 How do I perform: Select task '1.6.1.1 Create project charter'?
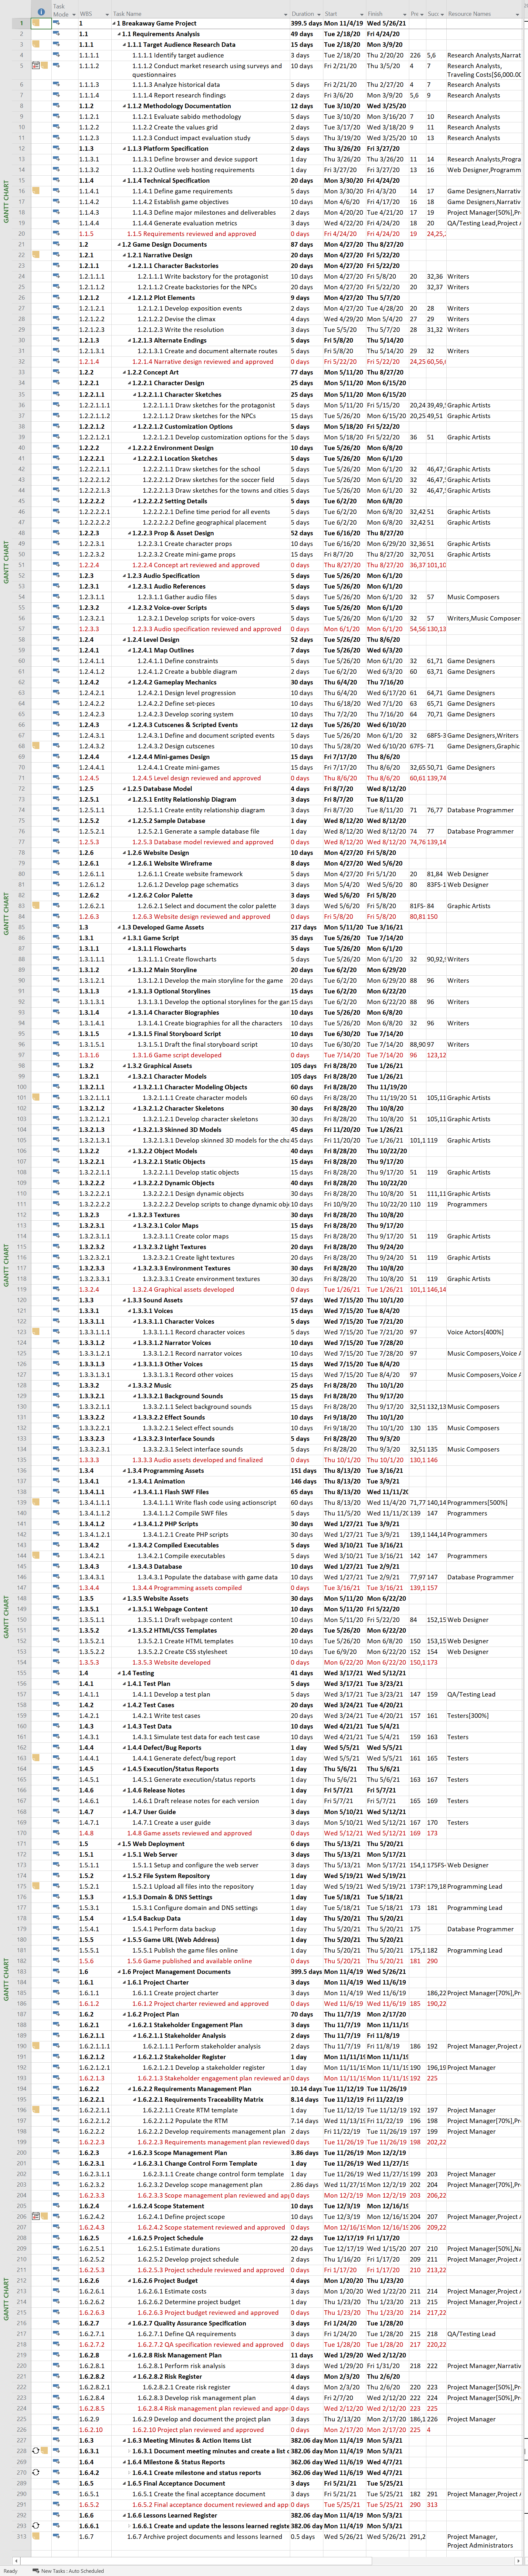pyautogui.click(x=175, y=1993)
